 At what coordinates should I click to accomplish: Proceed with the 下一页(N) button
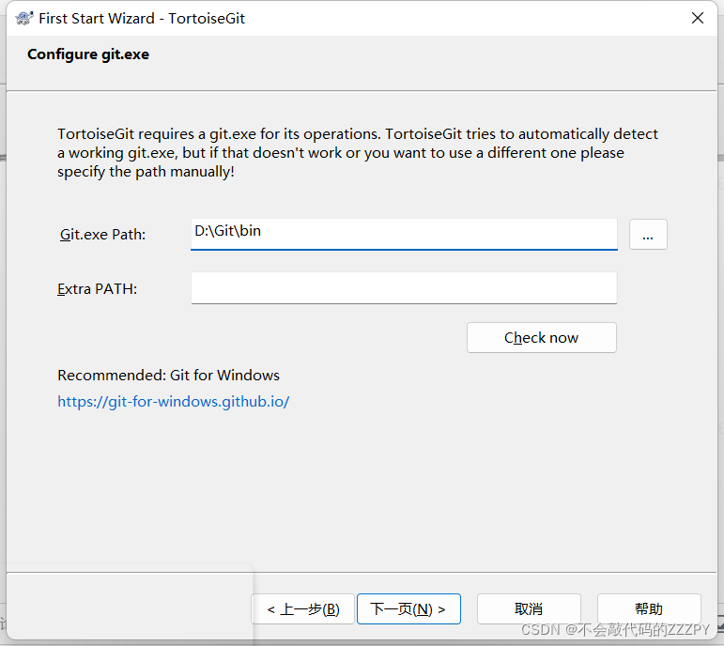tap(408, 609)
